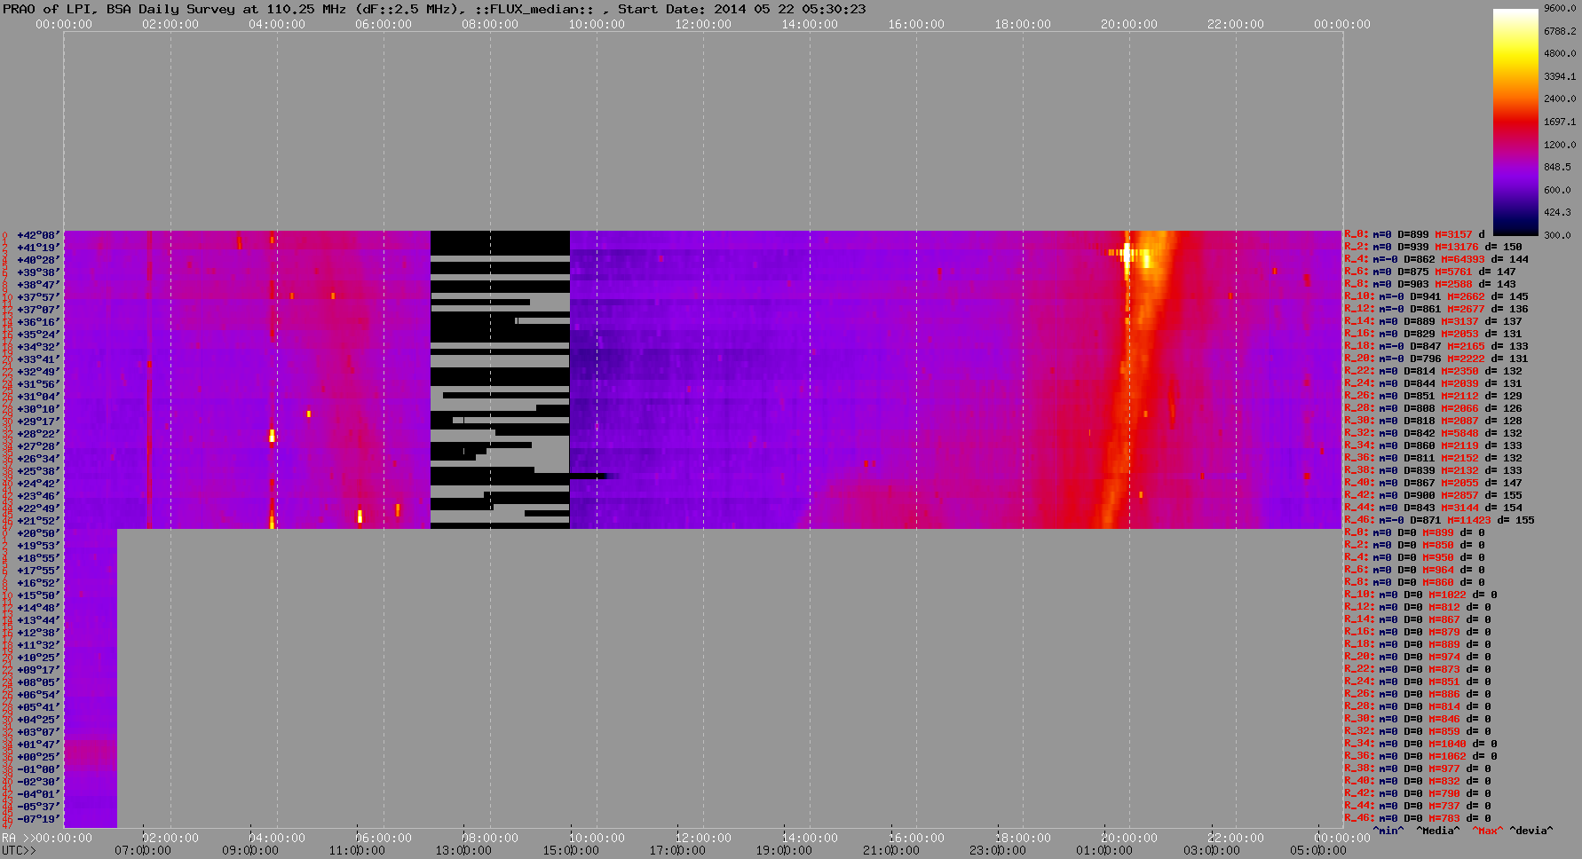The image size is (1582, 859).
Task: Click the +15°50' declination label
Action: point(38,595)
